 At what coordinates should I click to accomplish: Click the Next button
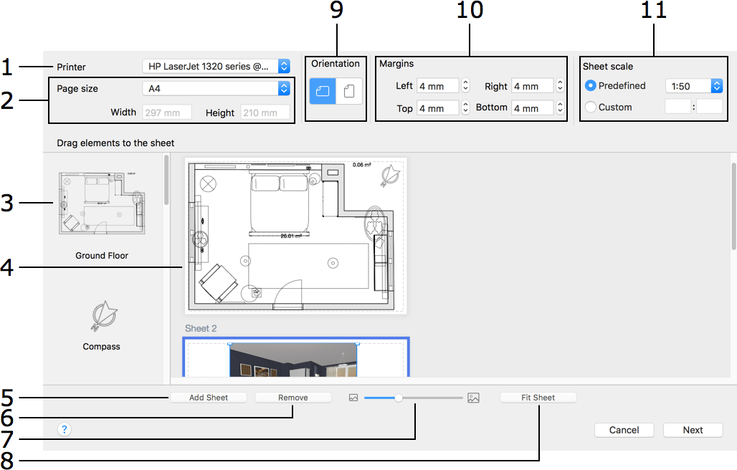coord(693,430)
